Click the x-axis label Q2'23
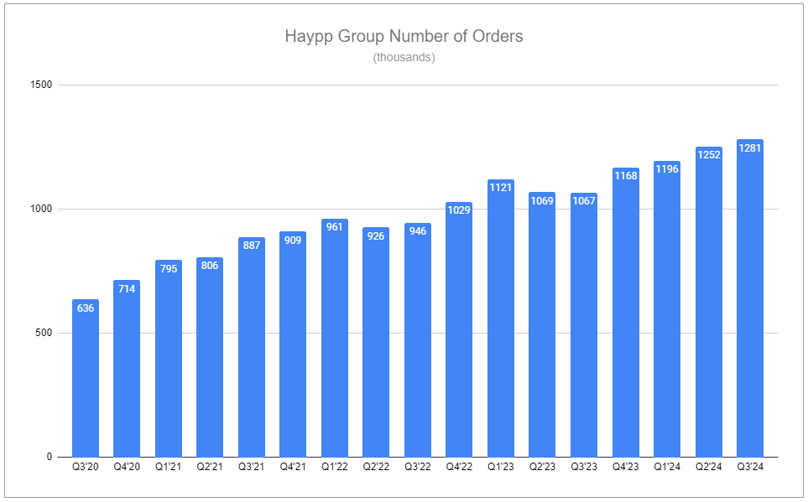 pos(542,467)
